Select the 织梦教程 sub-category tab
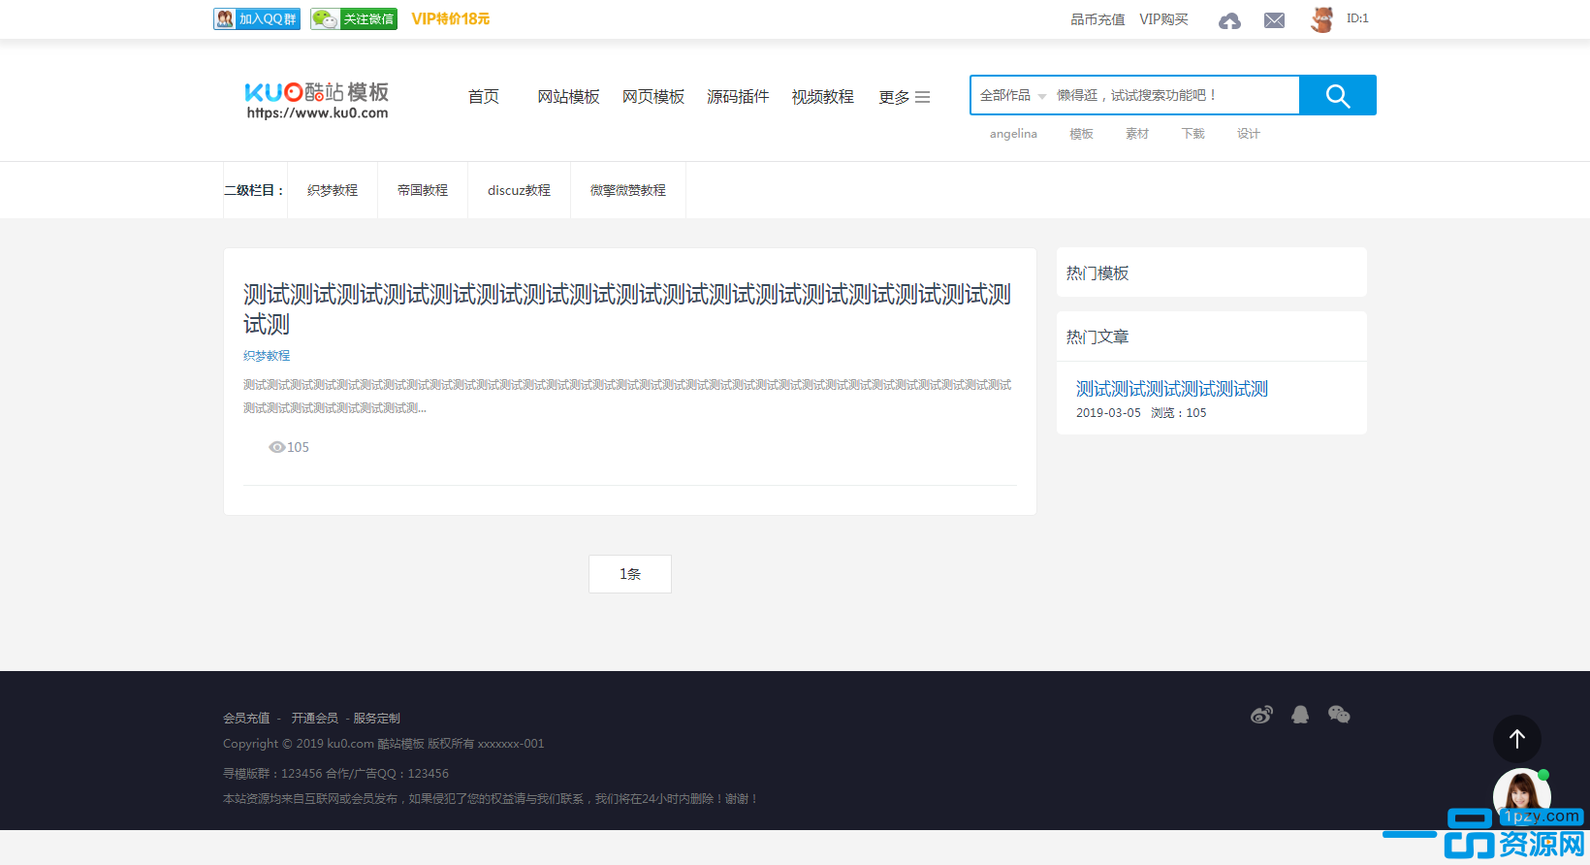Viewport: 1590px width, 865px height. click(x=333, y=190)
